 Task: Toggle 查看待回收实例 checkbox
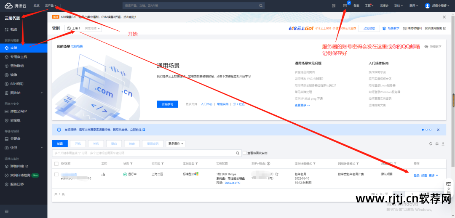click(245, 153)
